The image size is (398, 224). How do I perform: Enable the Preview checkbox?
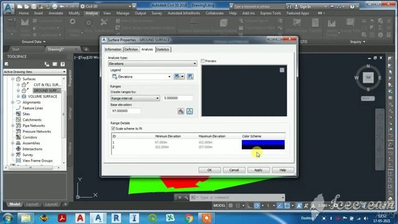pos(203,61)
